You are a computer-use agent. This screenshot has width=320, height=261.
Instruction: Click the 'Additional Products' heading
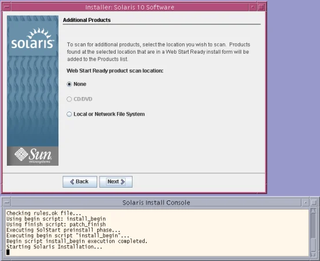(x=87, y=20)
